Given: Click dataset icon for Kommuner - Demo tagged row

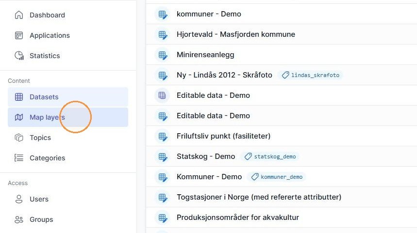Looking at the screenshot, I should tap(163, 177).
